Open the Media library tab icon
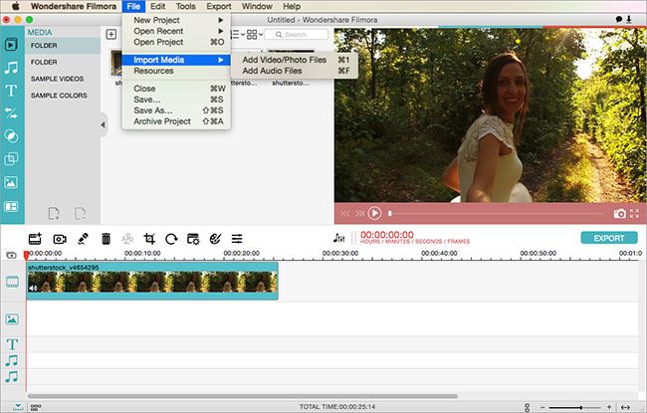Image resolution: width=647 pixels, height=413 pixels. [x=11, y=44]
